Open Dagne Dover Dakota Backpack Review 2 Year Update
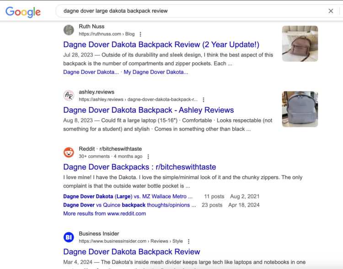343x269 pixels. tap(161, 45)
